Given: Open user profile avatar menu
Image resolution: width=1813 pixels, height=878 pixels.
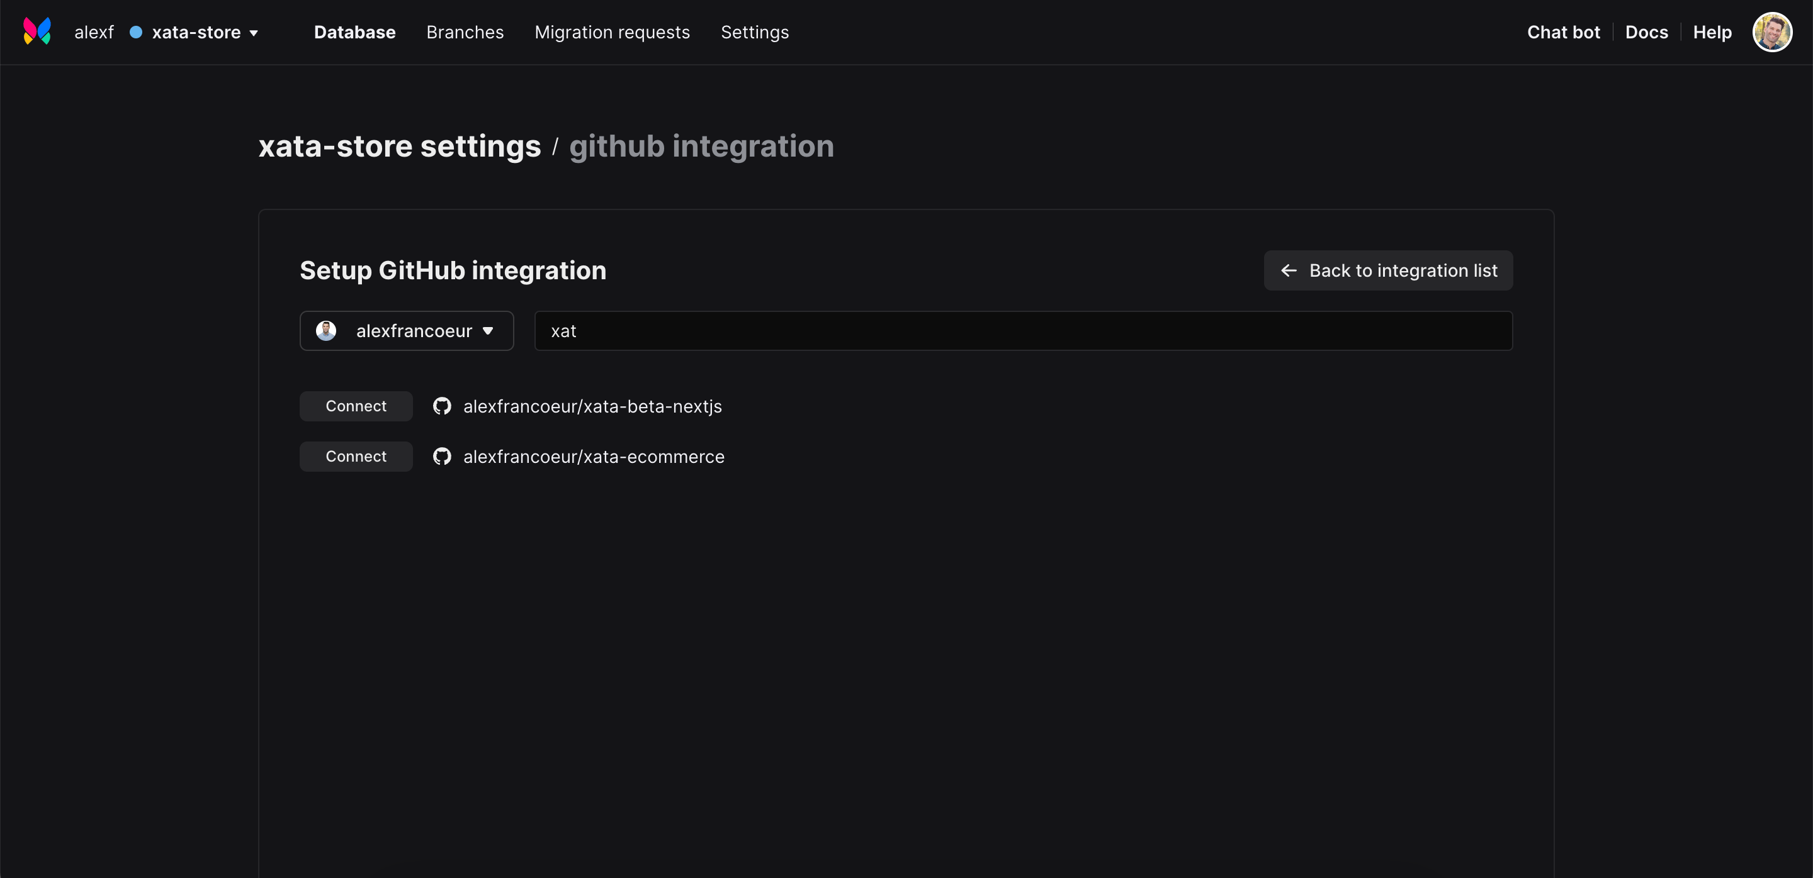Looking at the screenshot, I should click(x=1771, y=32).
